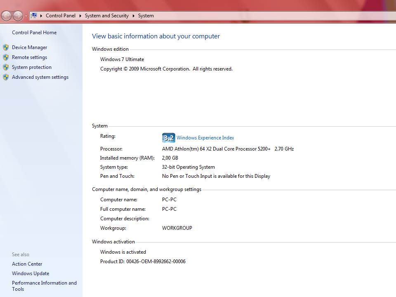Go to Control Panel breadcrumb
The image size is (396, 297).
coord(61,16)
